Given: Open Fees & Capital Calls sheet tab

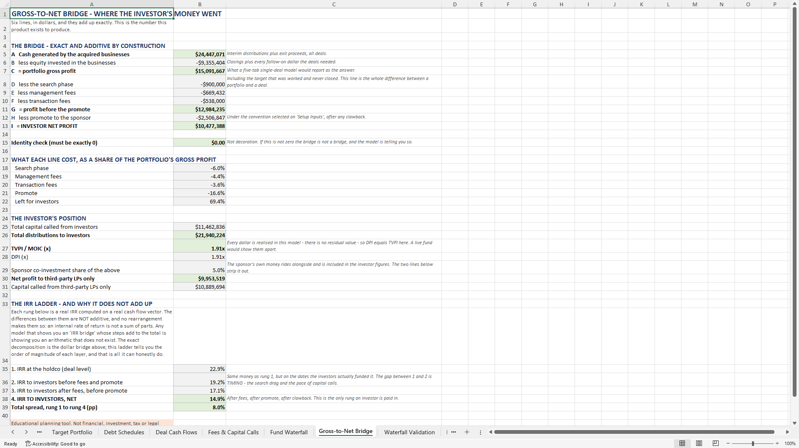Looking at the screenshot, I should pos(233,432).
